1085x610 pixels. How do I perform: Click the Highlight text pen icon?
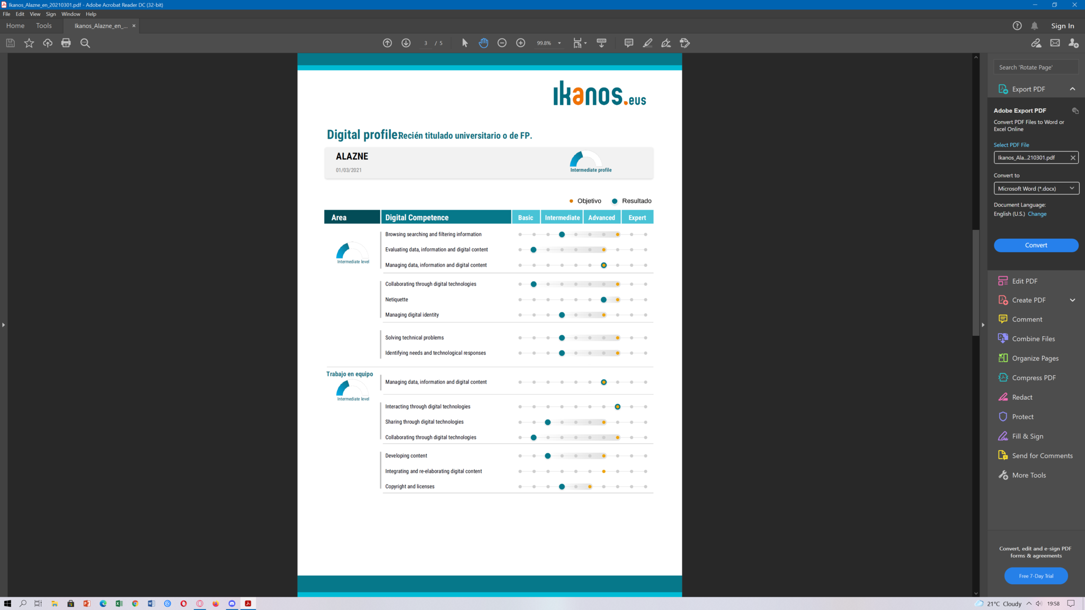click(647, 43)
